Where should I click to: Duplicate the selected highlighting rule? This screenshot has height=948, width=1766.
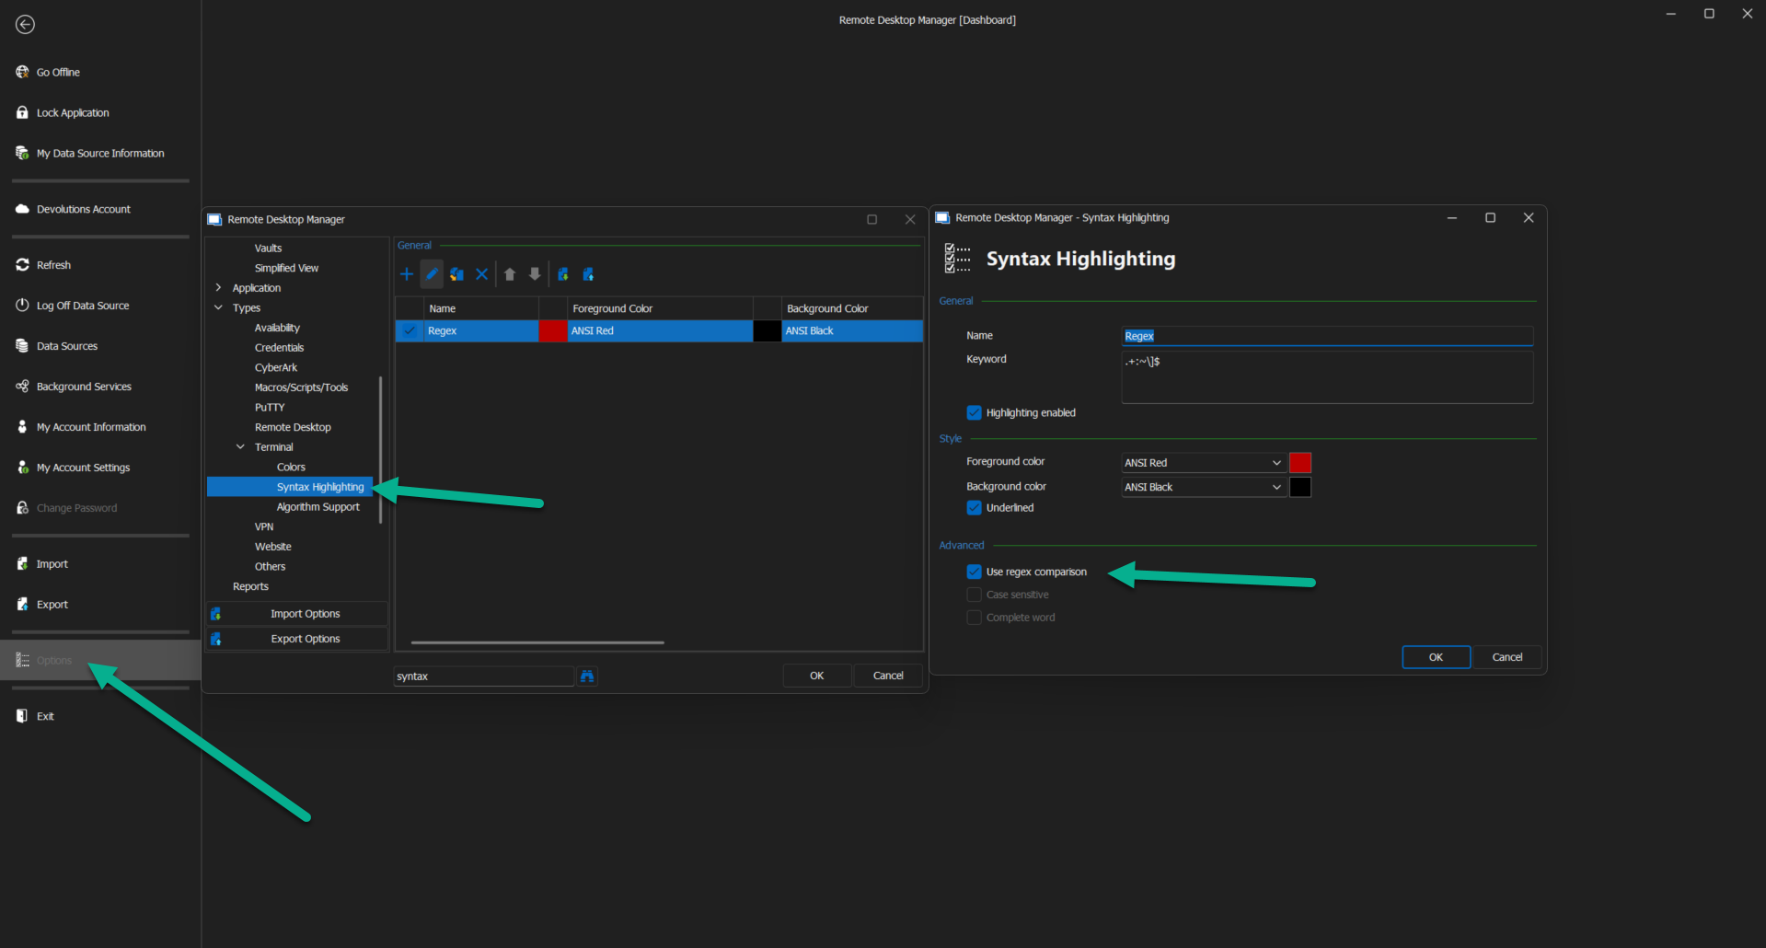[x=456, y=274]
